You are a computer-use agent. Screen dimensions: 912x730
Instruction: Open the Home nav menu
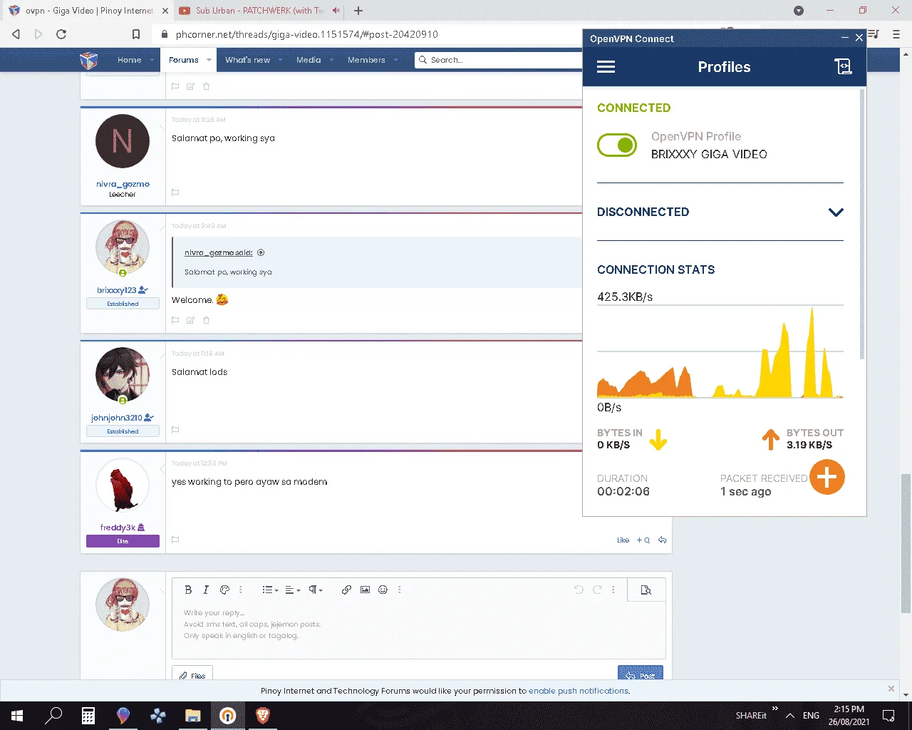129,60
